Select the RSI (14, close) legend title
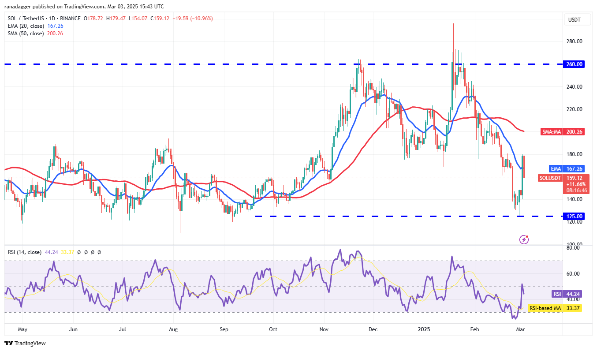 (25, 252)
